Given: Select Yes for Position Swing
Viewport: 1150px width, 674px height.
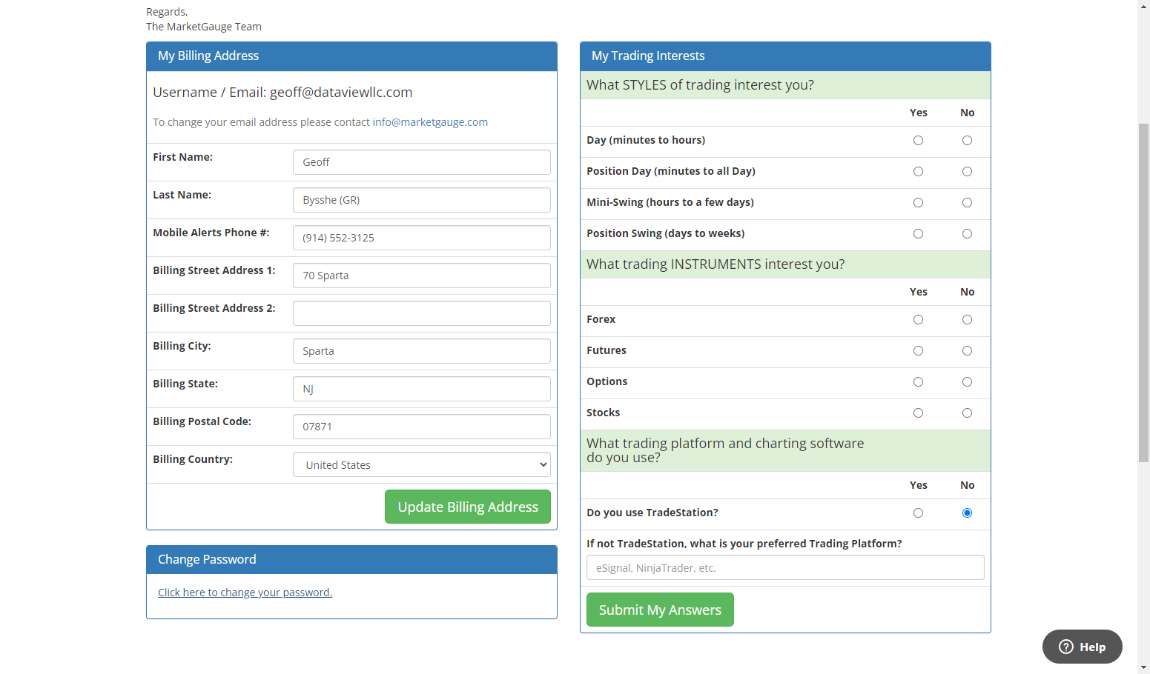Looking at the screenshot, I should [918, 234].
